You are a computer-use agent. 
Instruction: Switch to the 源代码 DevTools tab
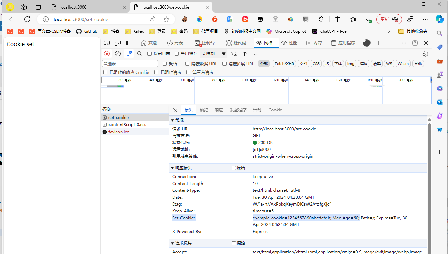(x=236, y=43)
